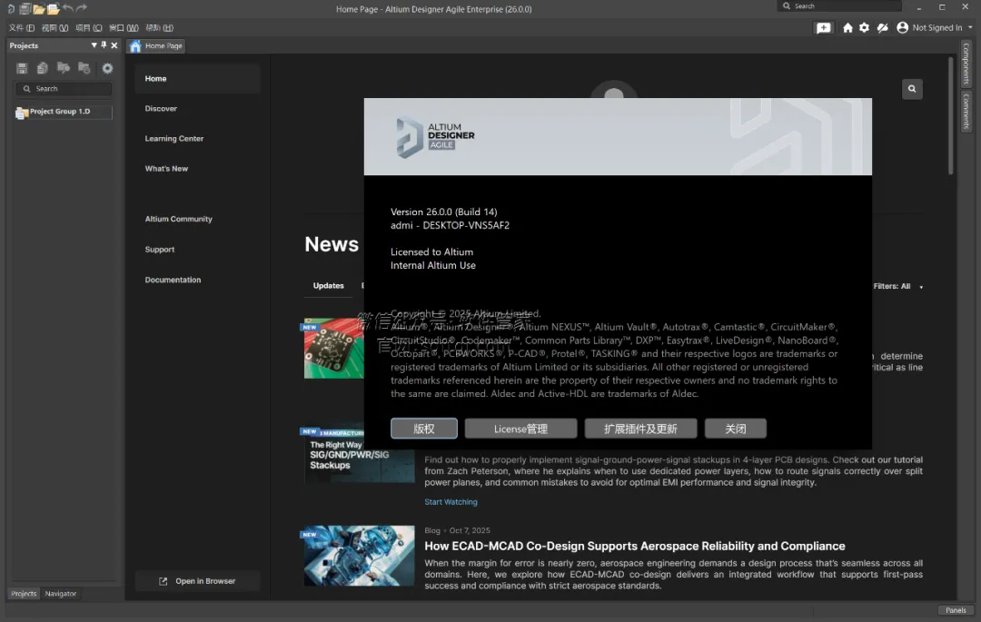Open the 项目 (C) menu
Image resolution: width=981 pixels, height=622 pixels.
[x=89, y=27]
